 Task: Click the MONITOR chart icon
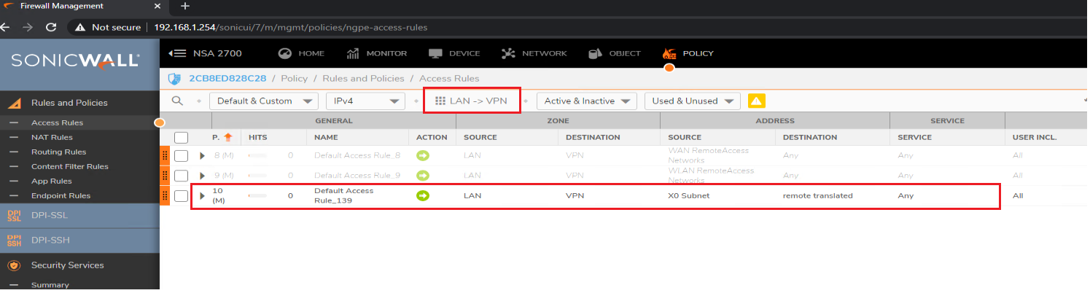(x=354, y=53)
